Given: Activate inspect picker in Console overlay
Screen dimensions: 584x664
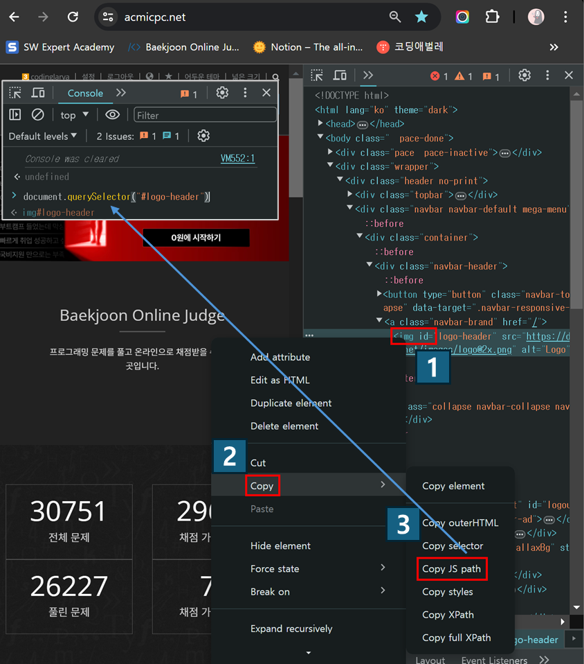Looking at the screenshot, I should click(x=15, y=93).
